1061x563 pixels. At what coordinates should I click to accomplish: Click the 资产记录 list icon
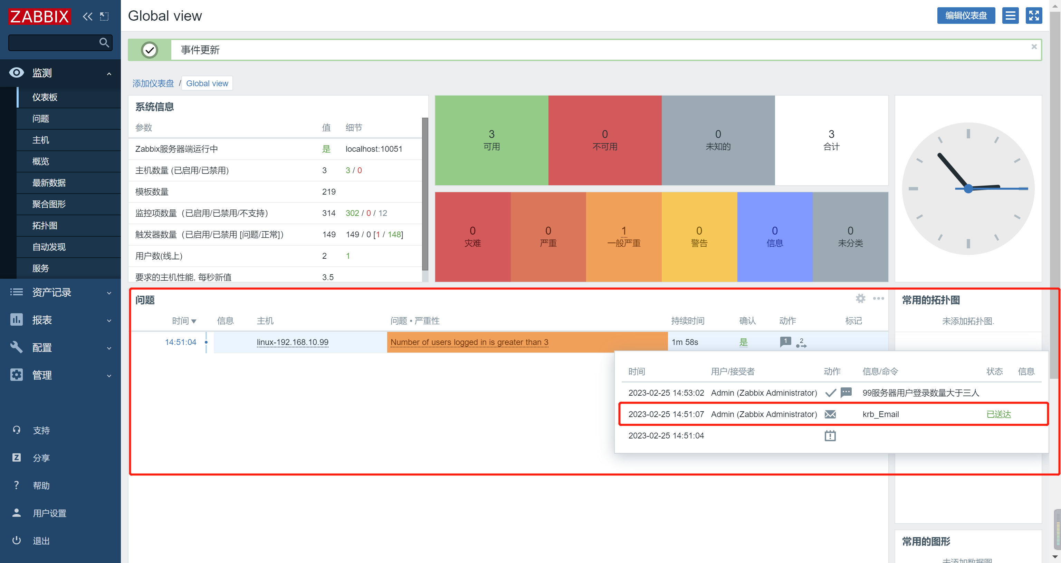(x=17, y=292)
